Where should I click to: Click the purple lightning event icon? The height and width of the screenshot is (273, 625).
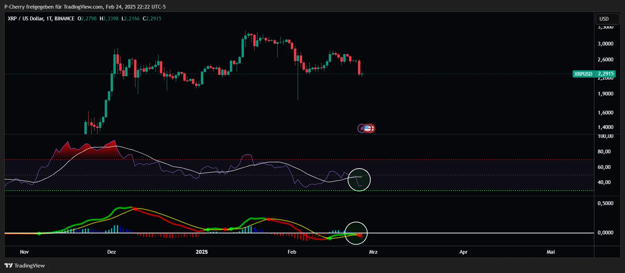click(x=361, y=129)
